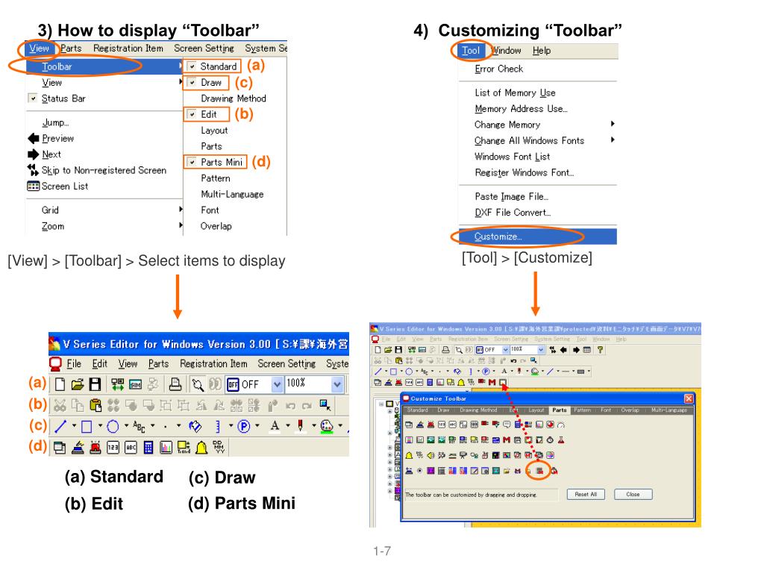Click the Open file icon in Standard toolbar (a)
Image resolution: width=764 pixels, height=573 pixels.
pos(77,384)
